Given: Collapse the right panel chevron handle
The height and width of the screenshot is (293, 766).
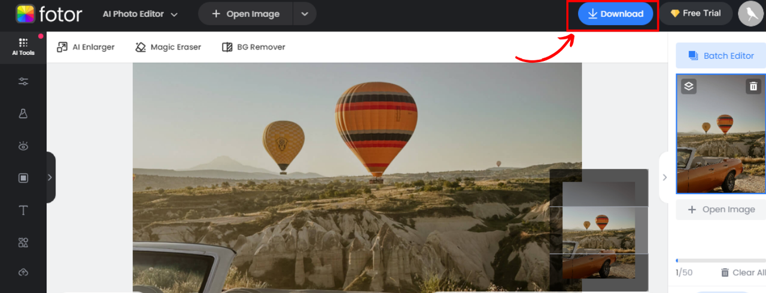Looking at the screenshot, I should tap(664, 177).
